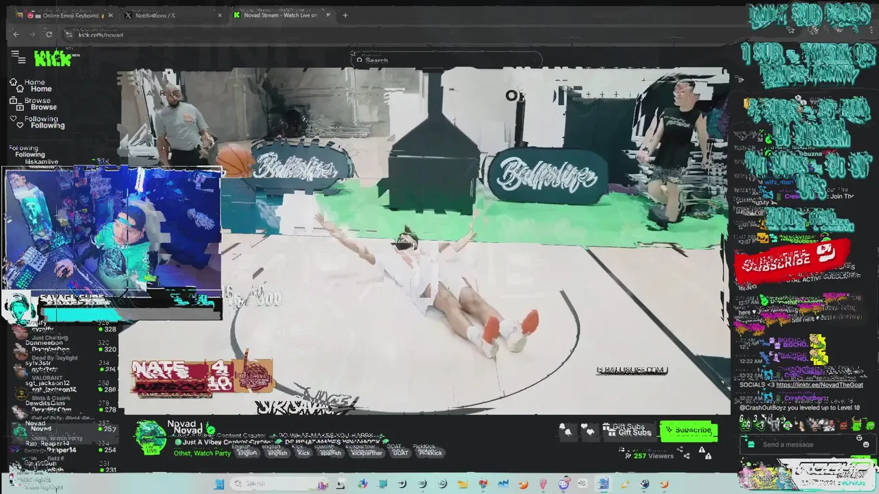Viewport: 879px width, 494px height.
Task: Open the emoji picker in chat input
Action: [866, 445]
